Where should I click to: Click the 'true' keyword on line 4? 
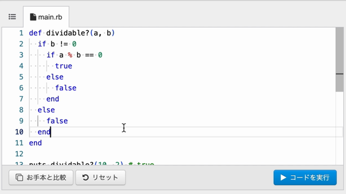(64, 66)
